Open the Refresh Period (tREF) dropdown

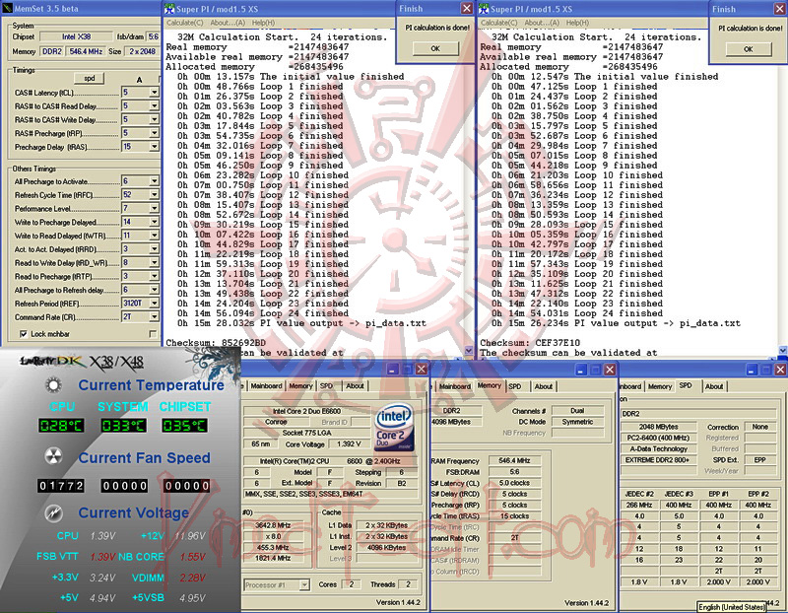[x=155, y=304]
